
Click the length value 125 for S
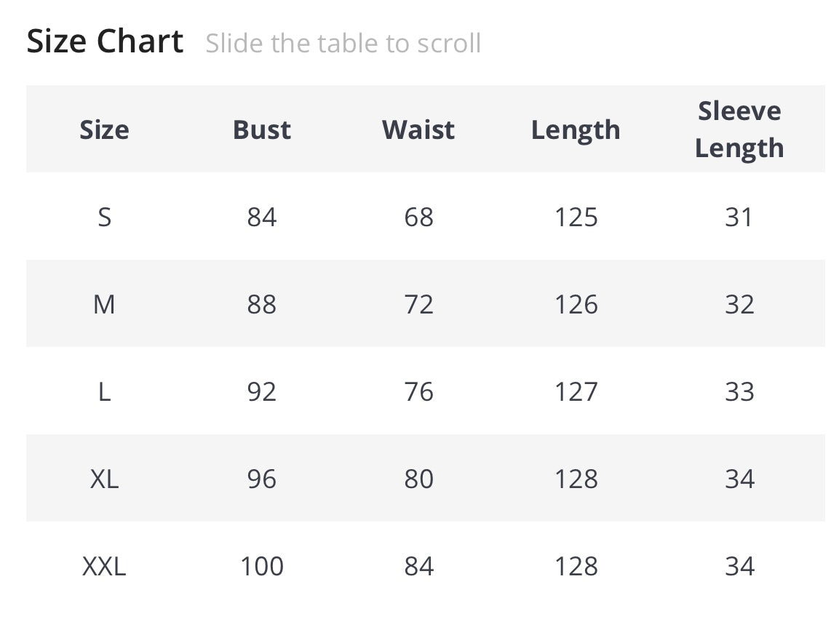pyautogui.click(x=576, y=217)
